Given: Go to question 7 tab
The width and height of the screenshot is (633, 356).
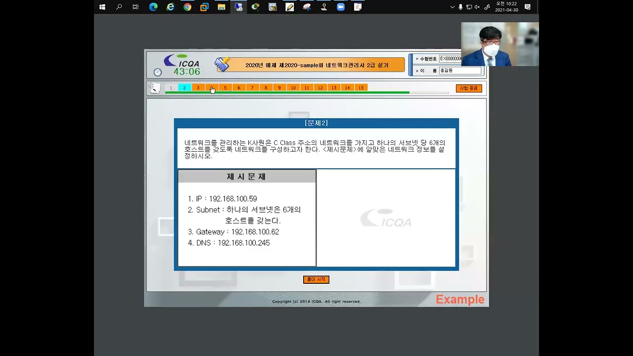Looking at the screenshot, I should click(x=252, y=88).
